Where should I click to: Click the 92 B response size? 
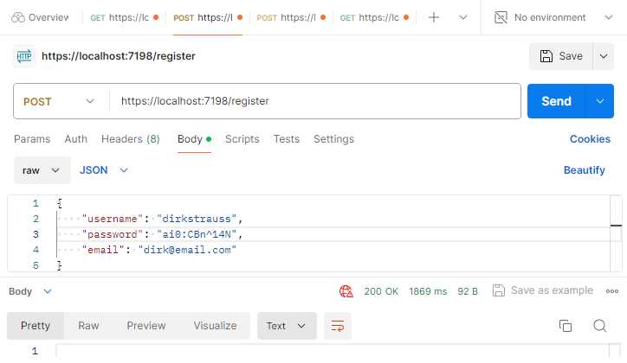click(x=468, y=291)
